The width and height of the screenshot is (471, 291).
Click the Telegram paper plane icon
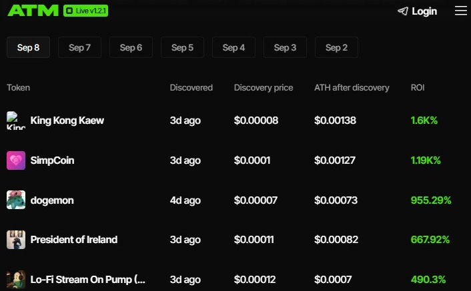pyautogui.click(x=402, y=11)
